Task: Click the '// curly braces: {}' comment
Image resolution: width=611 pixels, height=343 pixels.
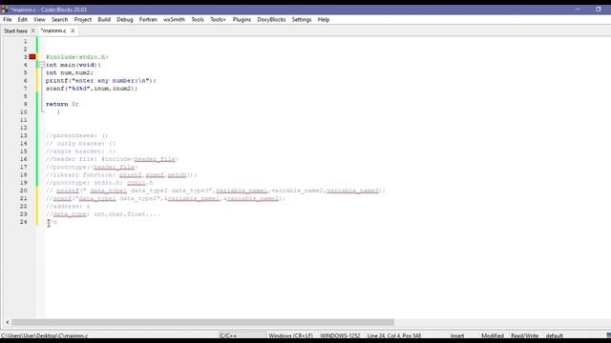Action: coord(80,144)
